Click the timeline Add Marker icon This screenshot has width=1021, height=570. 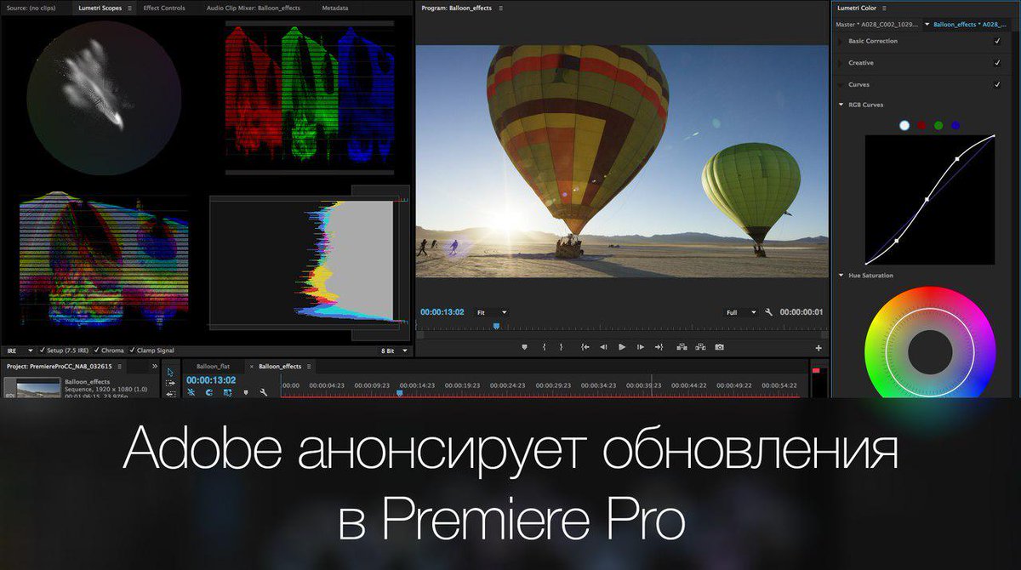pyautogui.click(x=246, y=392)
